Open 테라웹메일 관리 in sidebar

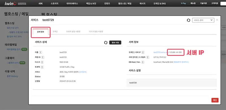click(x=14, y=49)
